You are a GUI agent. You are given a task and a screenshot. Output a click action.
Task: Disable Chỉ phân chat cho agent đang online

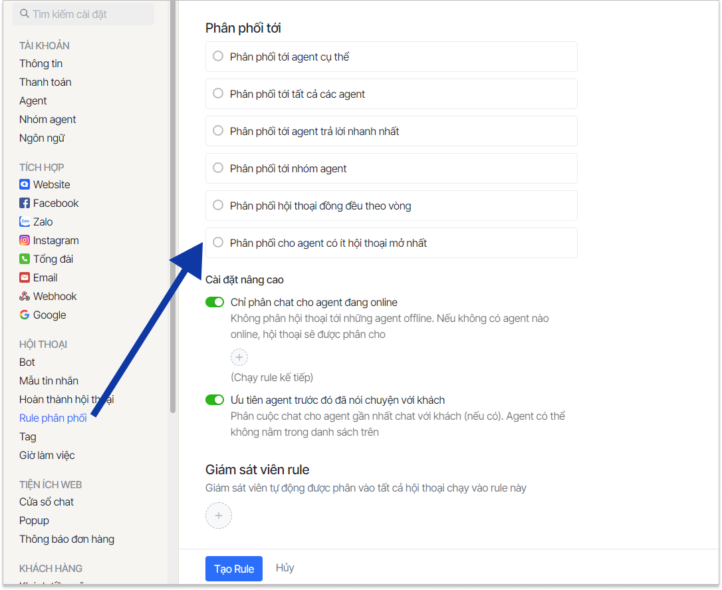215,303
